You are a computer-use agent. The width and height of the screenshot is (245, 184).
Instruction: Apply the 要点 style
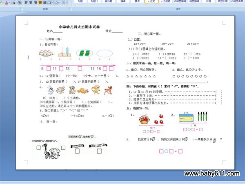click(137, 1)
